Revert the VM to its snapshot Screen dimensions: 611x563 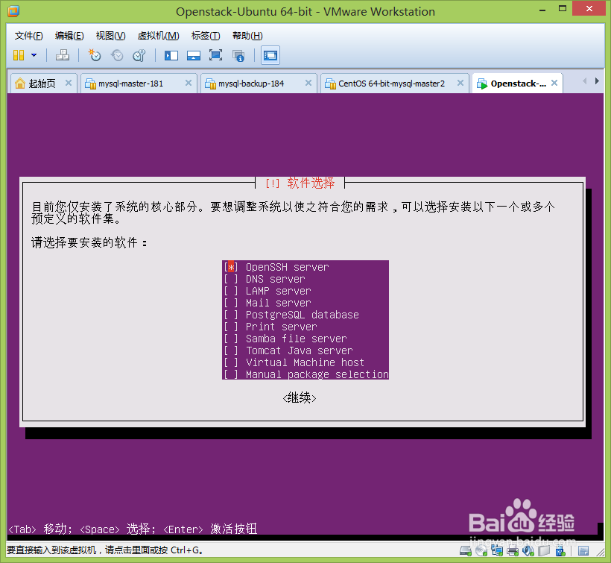click(116, 55)
